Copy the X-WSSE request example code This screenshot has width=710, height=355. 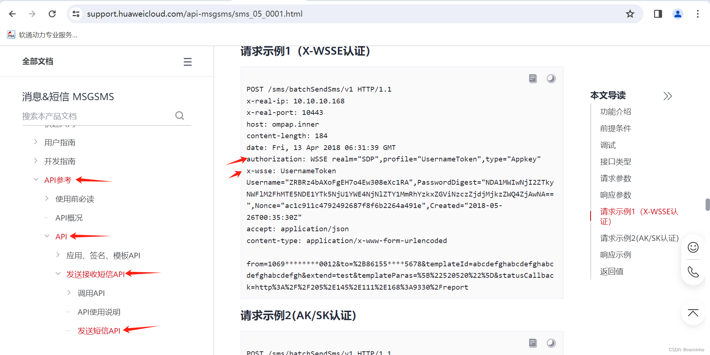pyautogui.click(x=533, y=79)
